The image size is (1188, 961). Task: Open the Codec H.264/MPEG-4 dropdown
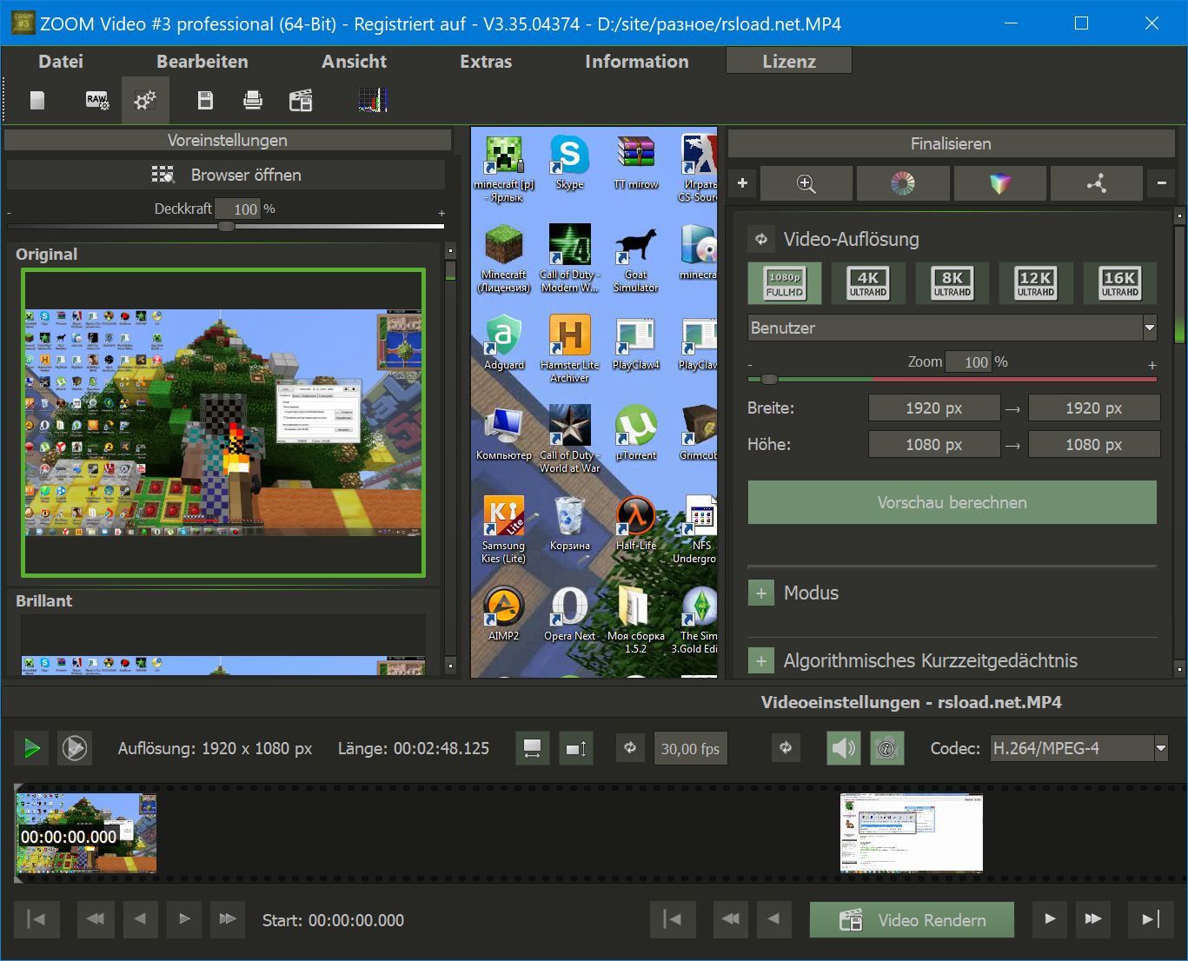(x=1079, y=748)
